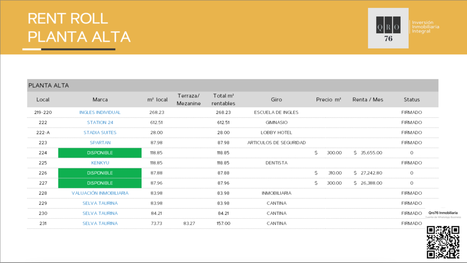Select the STADIA SUITES link
The image size is (467, 263).
(x=100, y=132)
